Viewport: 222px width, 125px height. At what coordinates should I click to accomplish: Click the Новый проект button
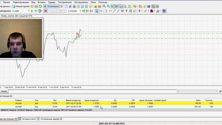click(x=21, y=6)
